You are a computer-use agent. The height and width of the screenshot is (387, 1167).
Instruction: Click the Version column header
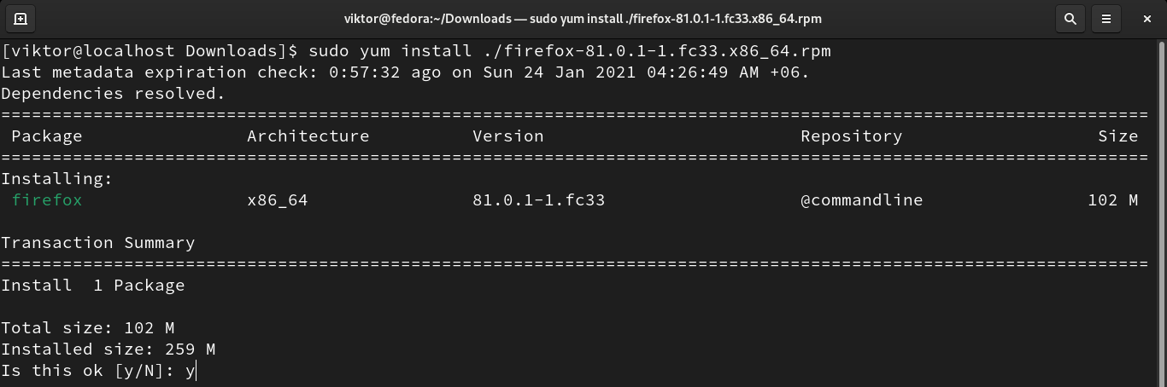point(507,136)
